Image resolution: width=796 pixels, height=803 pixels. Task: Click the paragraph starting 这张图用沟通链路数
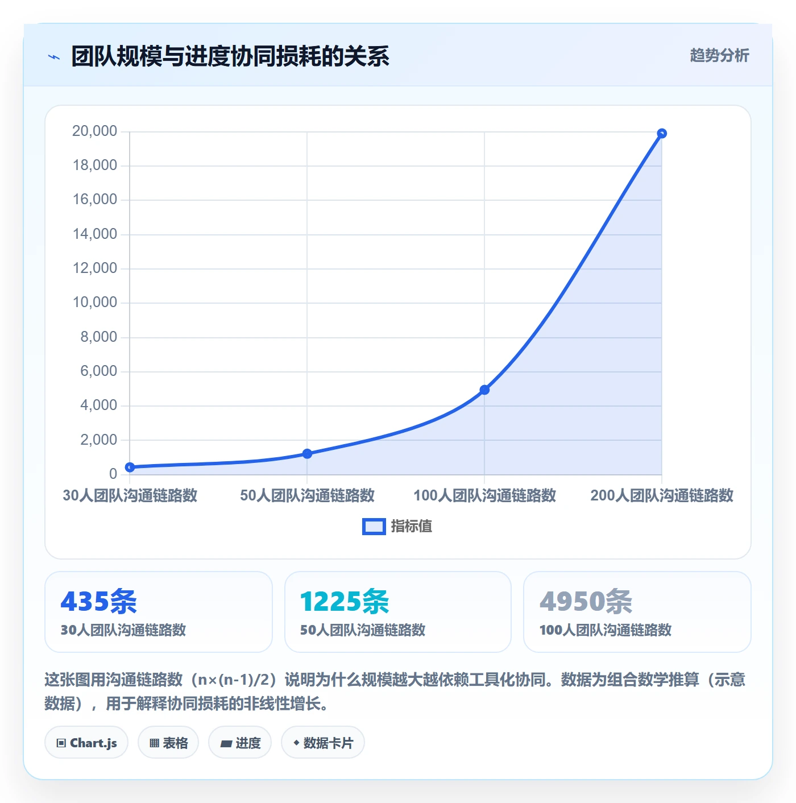click(395, 692)
